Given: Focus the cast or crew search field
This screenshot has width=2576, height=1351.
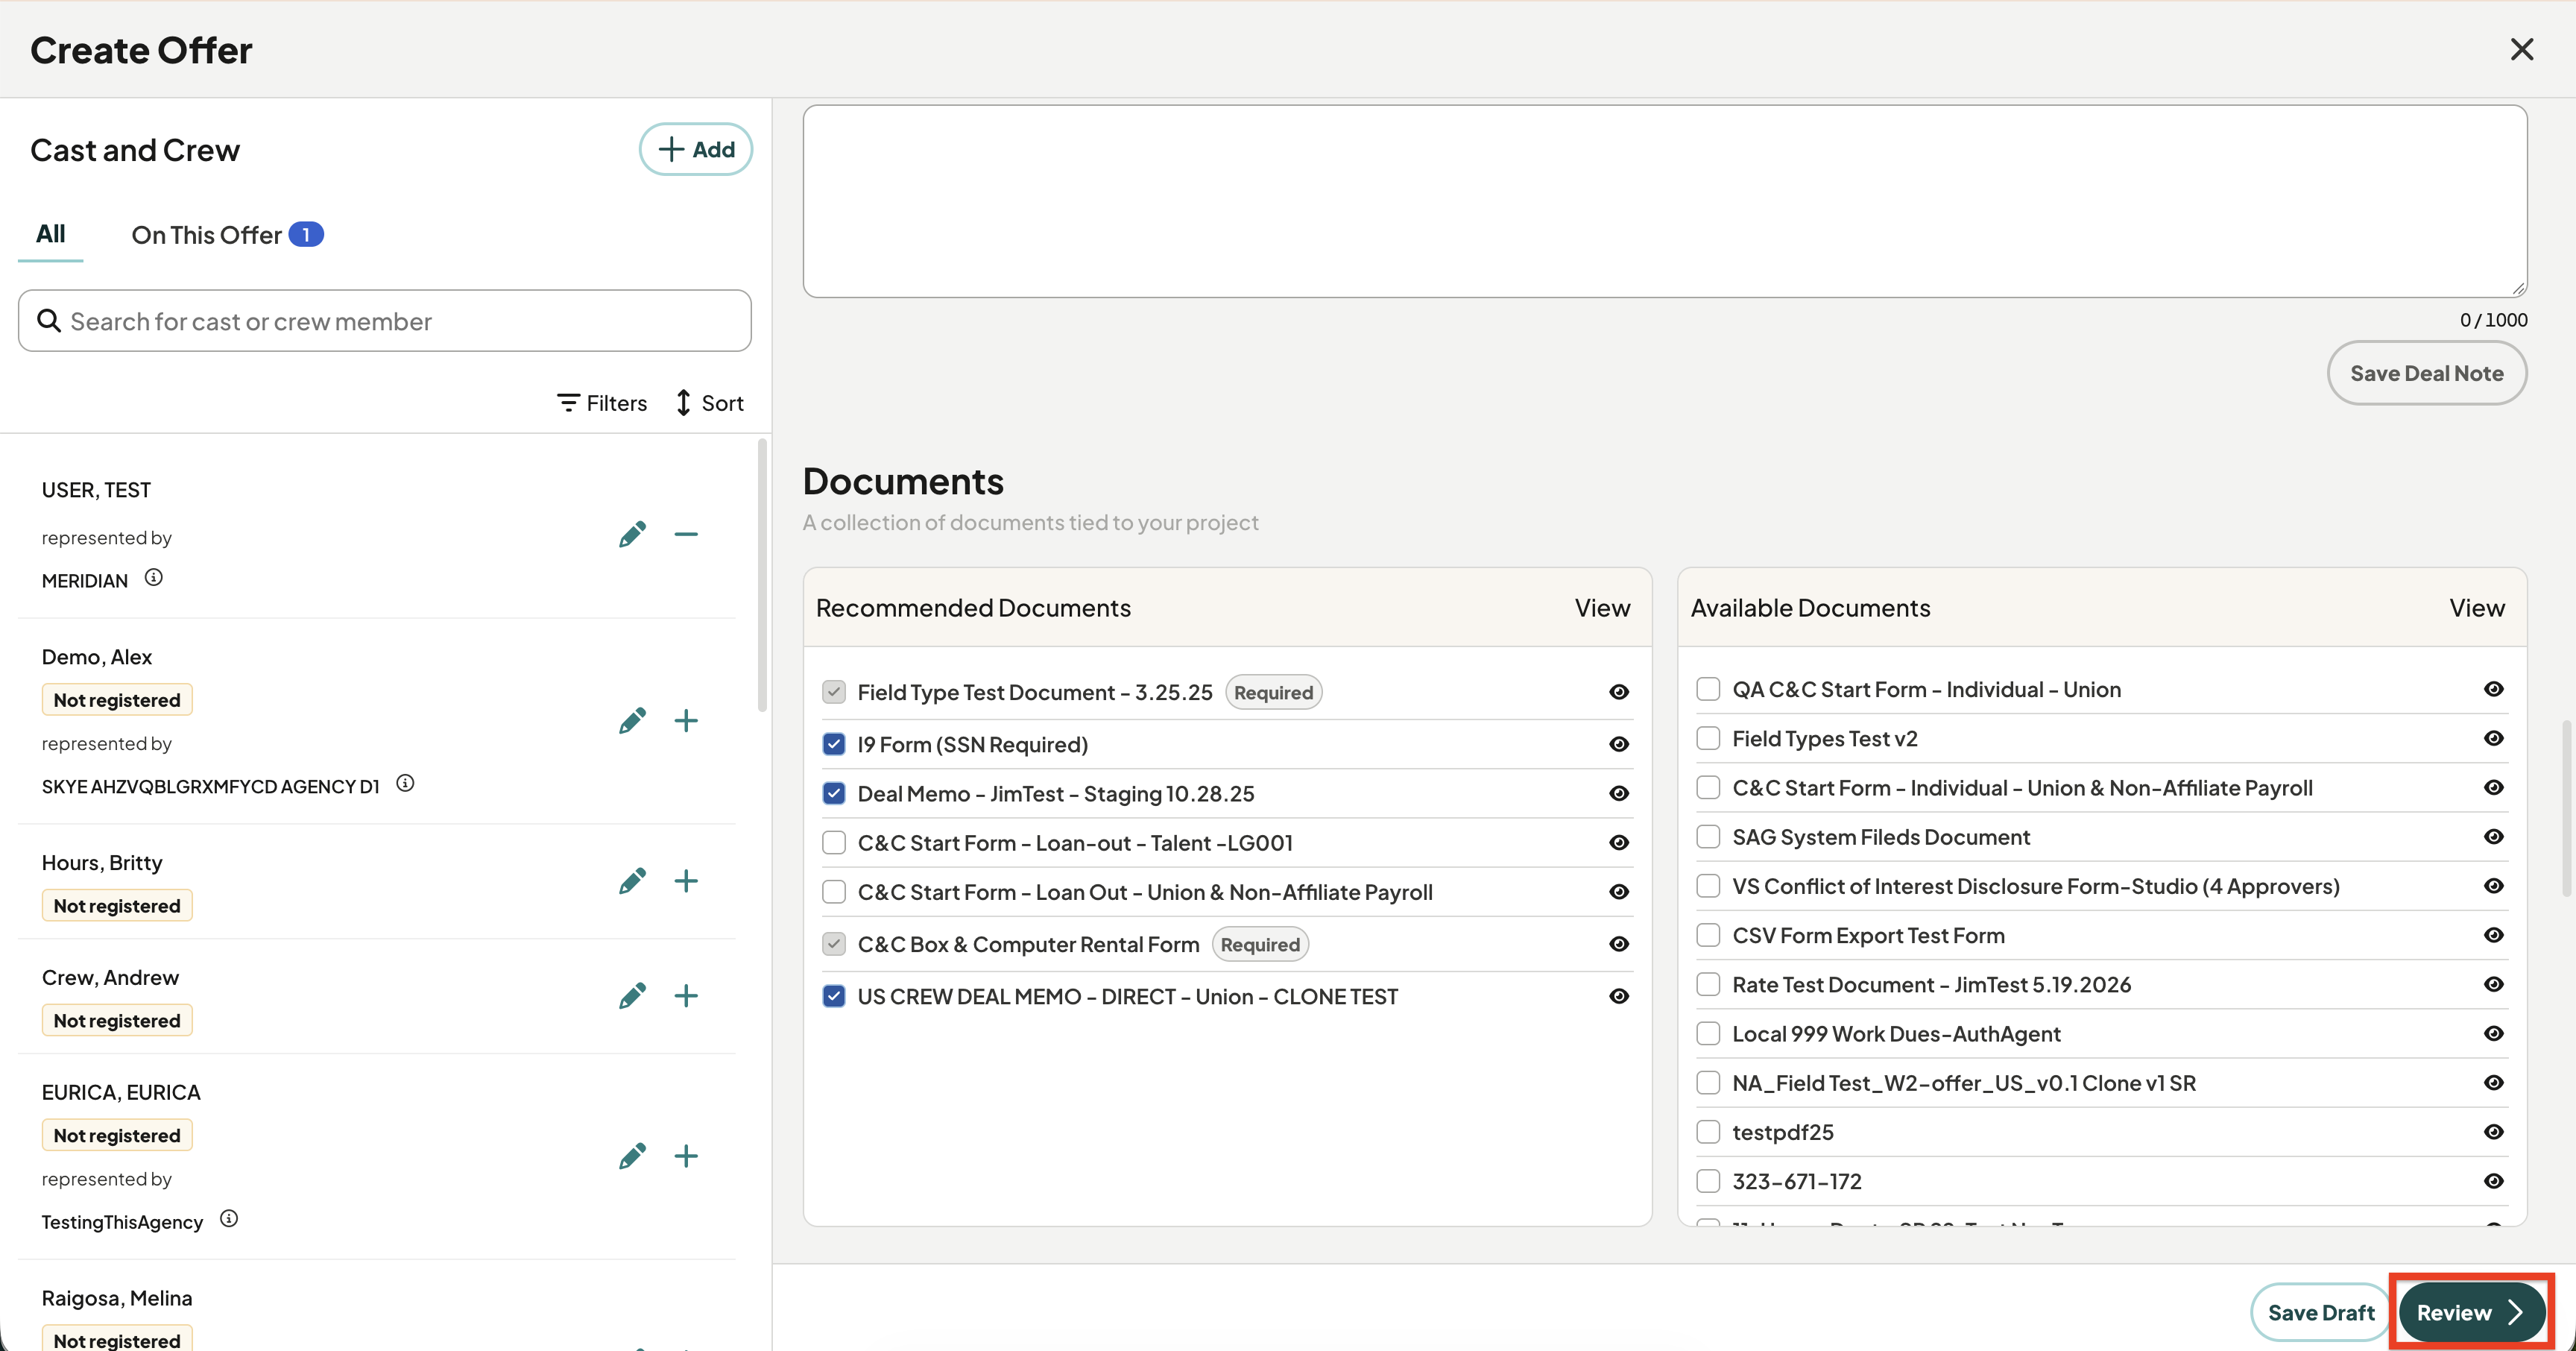Looking at the screenshot, I should (x=385, y=321).
